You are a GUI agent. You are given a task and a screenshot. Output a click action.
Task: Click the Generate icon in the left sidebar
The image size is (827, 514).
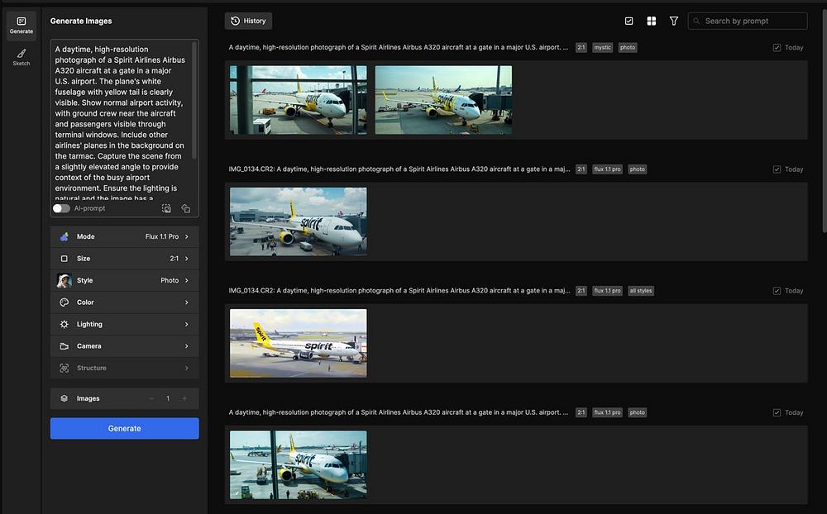tap(21, 25)
